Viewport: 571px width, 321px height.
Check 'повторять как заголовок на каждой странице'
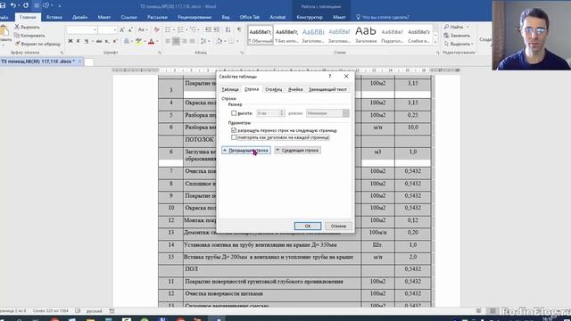pos(234,137)
